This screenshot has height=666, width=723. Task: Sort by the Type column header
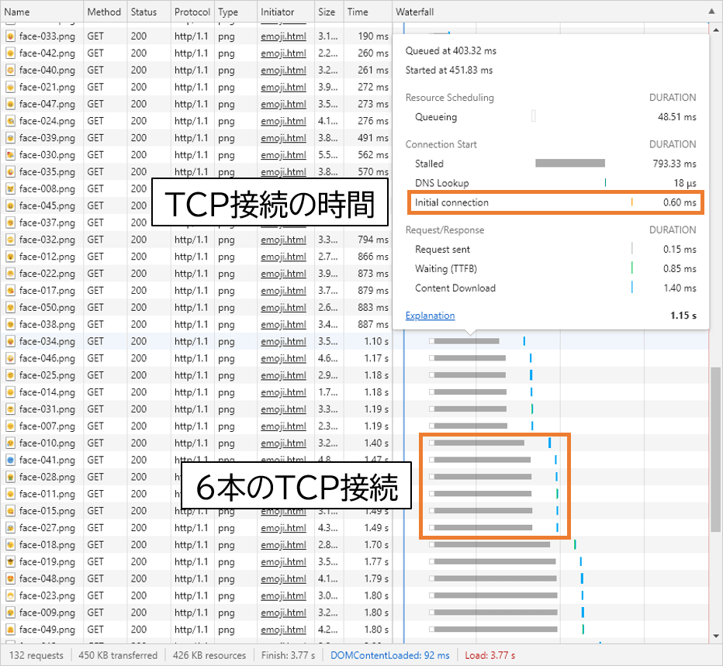(x=235, y=12)
